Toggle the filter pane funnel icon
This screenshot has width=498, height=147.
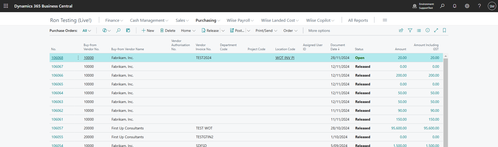click(x=410, y=30)
